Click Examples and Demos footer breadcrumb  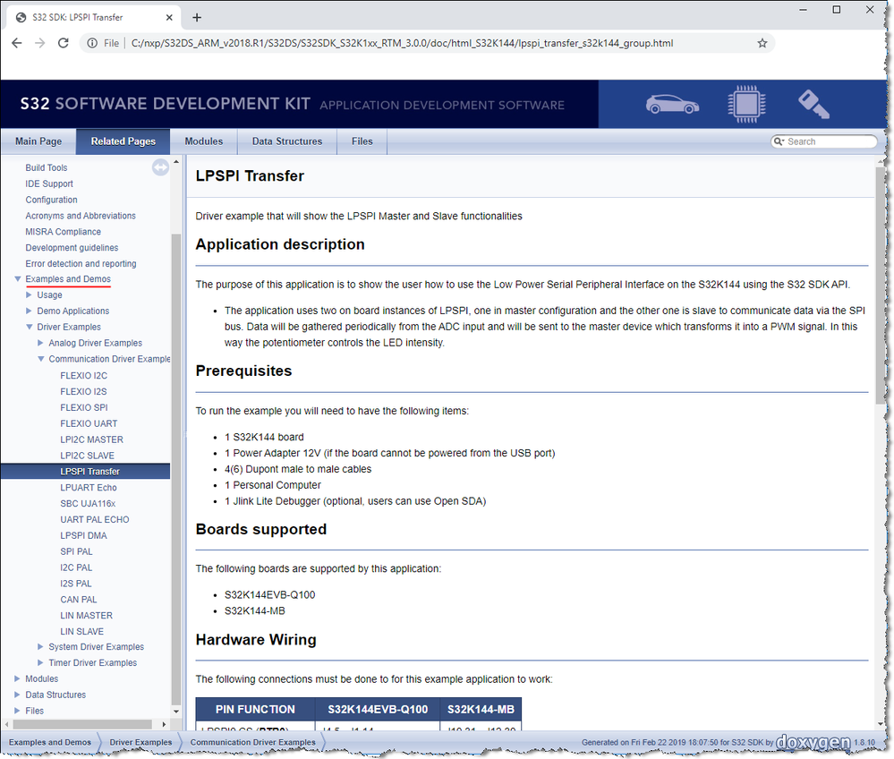pos(50,742)
